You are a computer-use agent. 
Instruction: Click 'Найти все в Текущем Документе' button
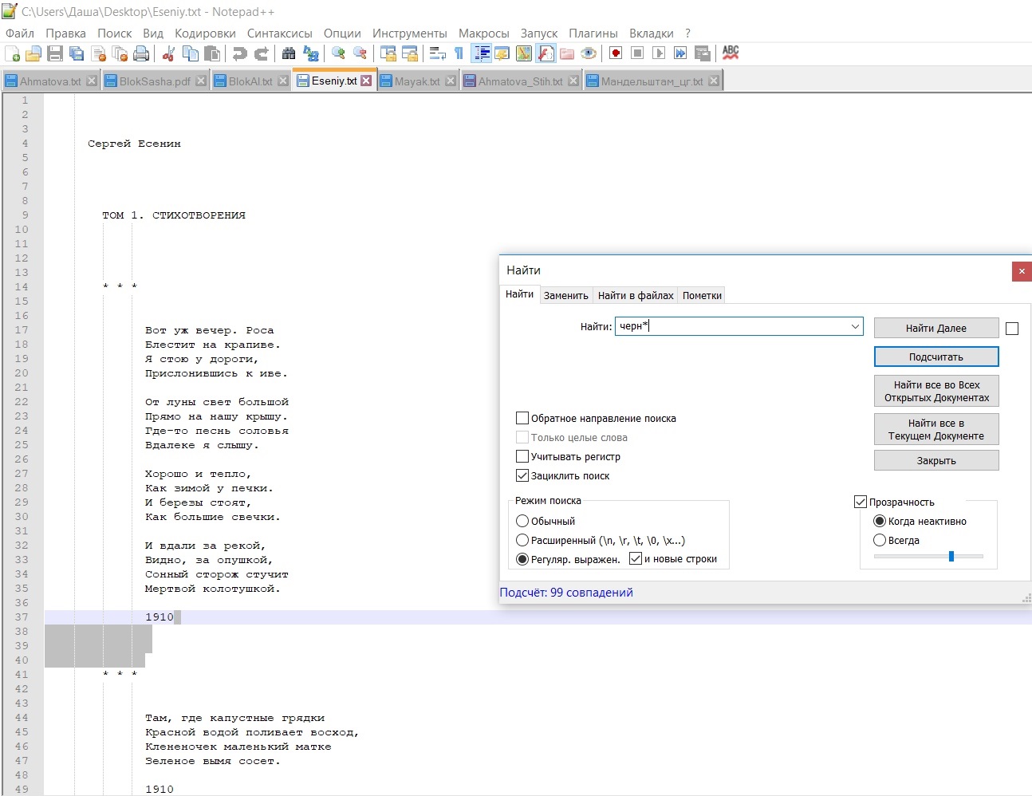click(936, 429)
